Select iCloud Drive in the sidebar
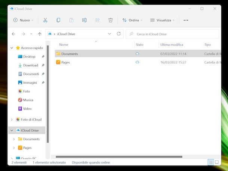Screen dimensions: 228x171 point(27,130)
